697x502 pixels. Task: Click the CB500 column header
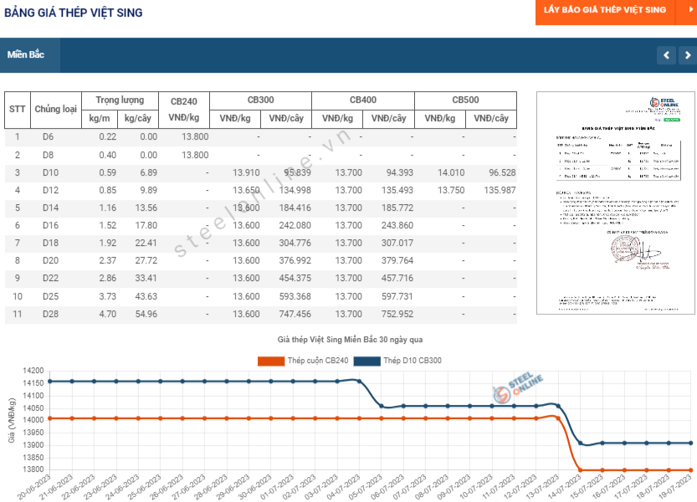[x=466, y=100]
